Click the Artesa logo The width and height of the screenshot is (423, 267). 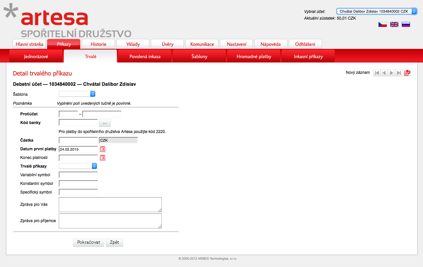(67, 21)
